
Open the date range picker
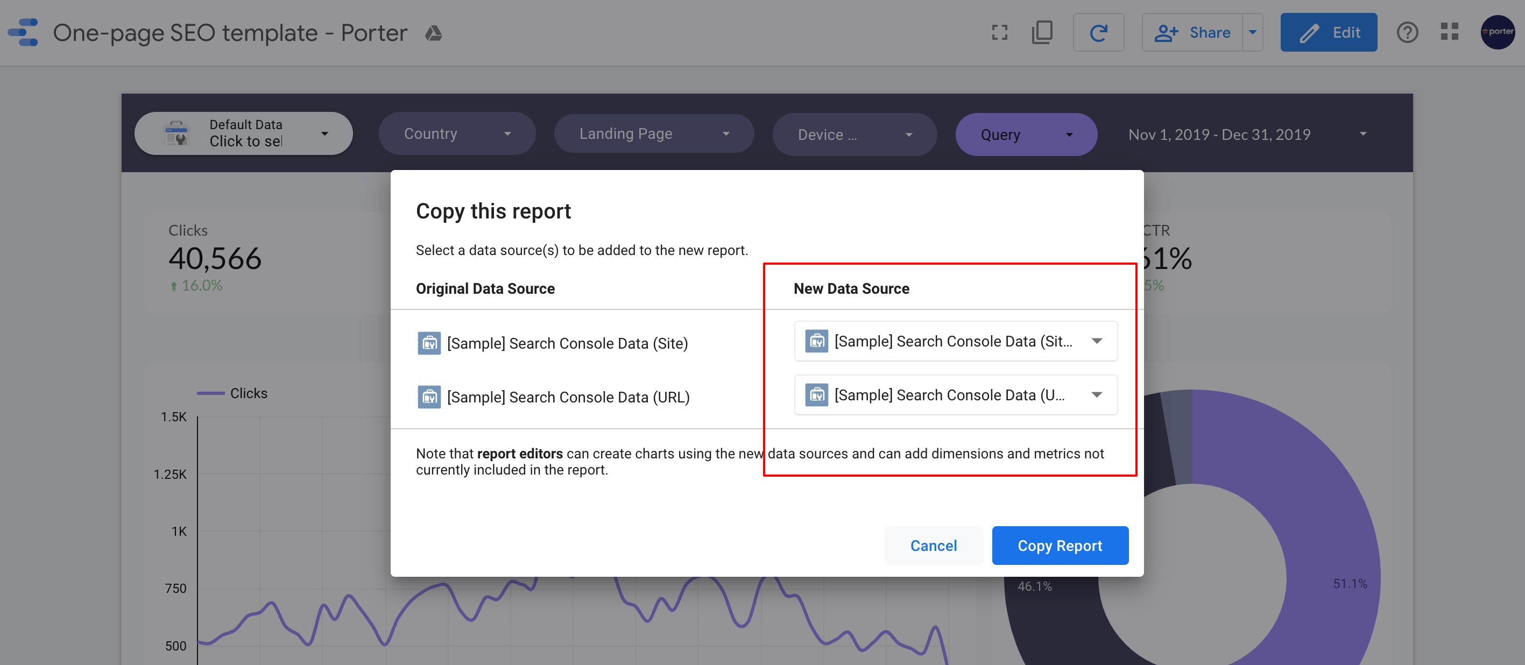[1248, 135]
